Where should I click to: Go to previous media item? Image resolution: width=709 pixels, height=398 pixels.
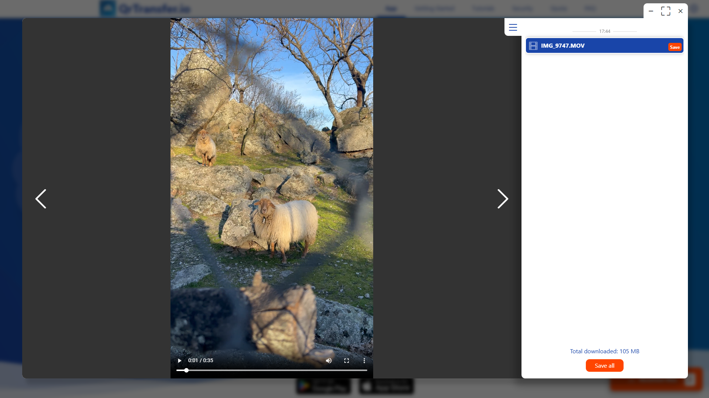(41, 199)
